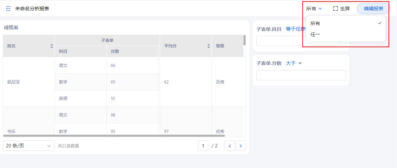Open the 等于任意 operator for 子表单.科目
397x168 pixels.
(x=295, y=29)
